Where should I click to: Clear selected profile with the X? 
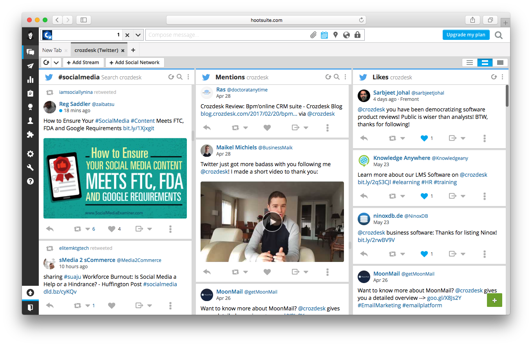[x=127, y=35]
